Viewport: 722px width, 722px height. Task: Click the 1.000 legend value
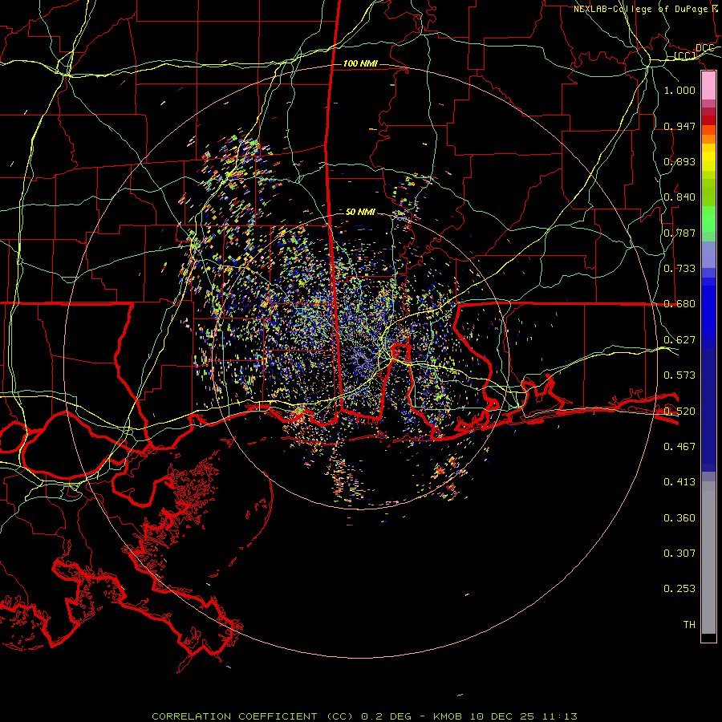coord(679,90)
